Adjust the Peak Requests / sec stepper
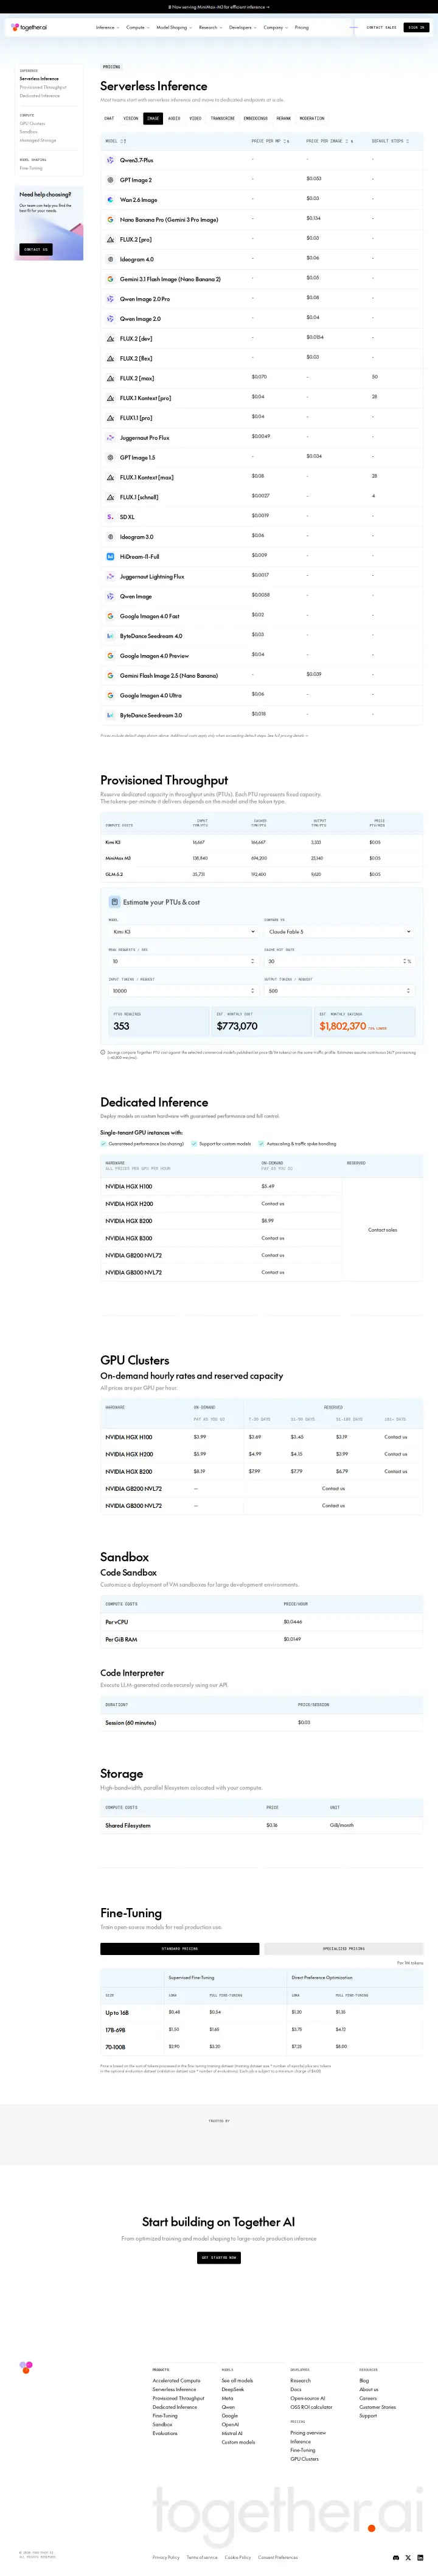438x2576 pixels. 251,961
